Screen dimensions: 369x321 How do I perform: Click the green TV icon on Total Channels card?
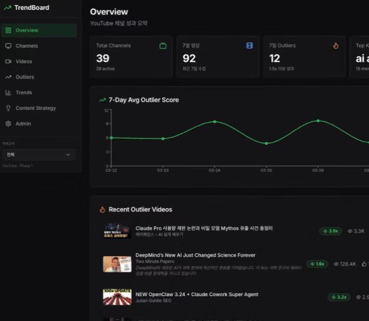coord(163,45)
